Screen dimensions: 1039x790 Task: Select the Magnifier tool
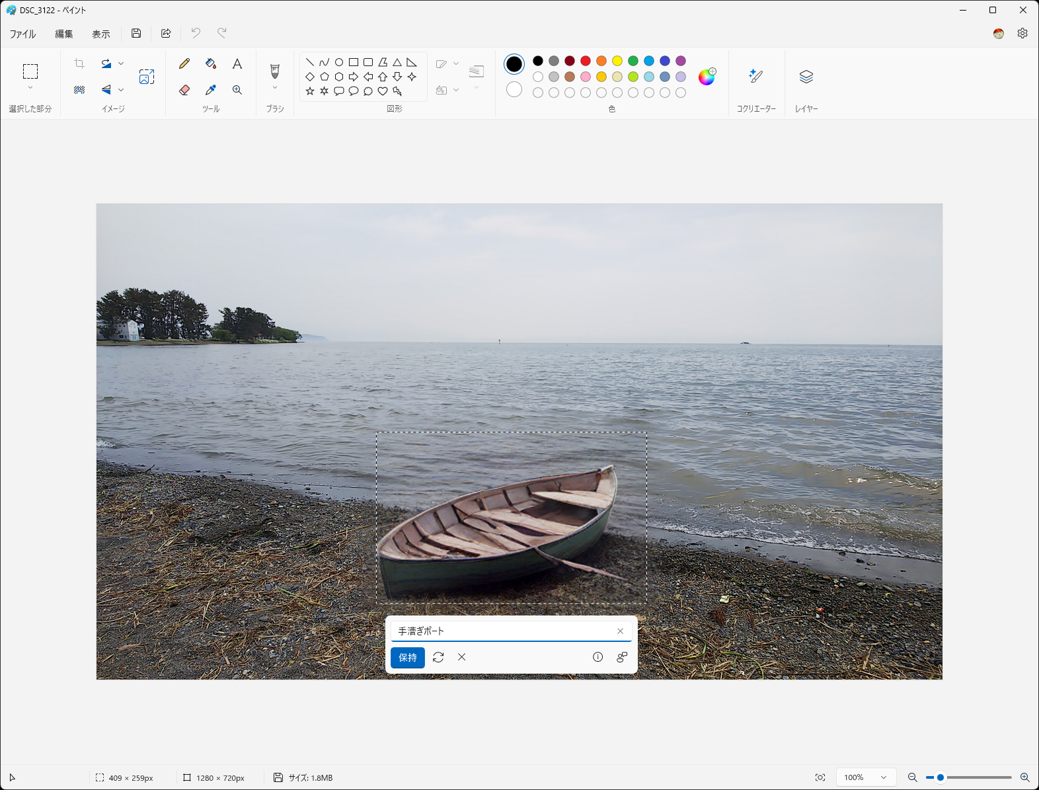(237, 90)
